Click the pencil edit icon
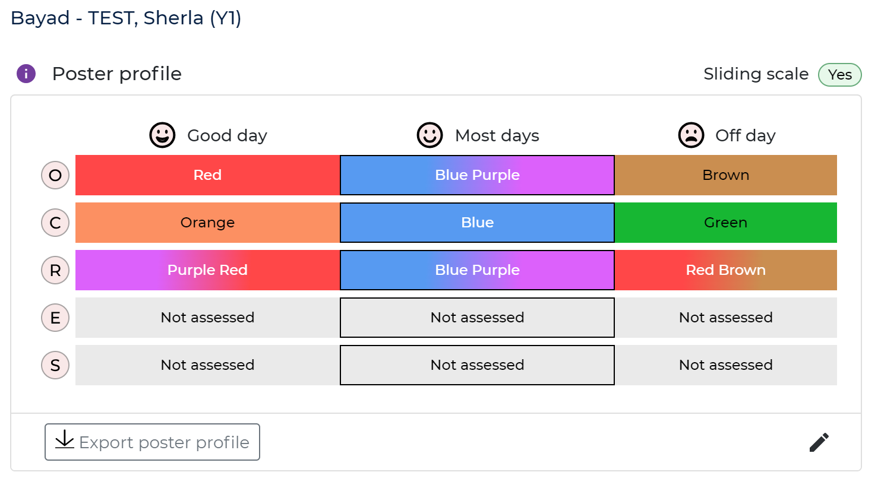 click(819, 442)
